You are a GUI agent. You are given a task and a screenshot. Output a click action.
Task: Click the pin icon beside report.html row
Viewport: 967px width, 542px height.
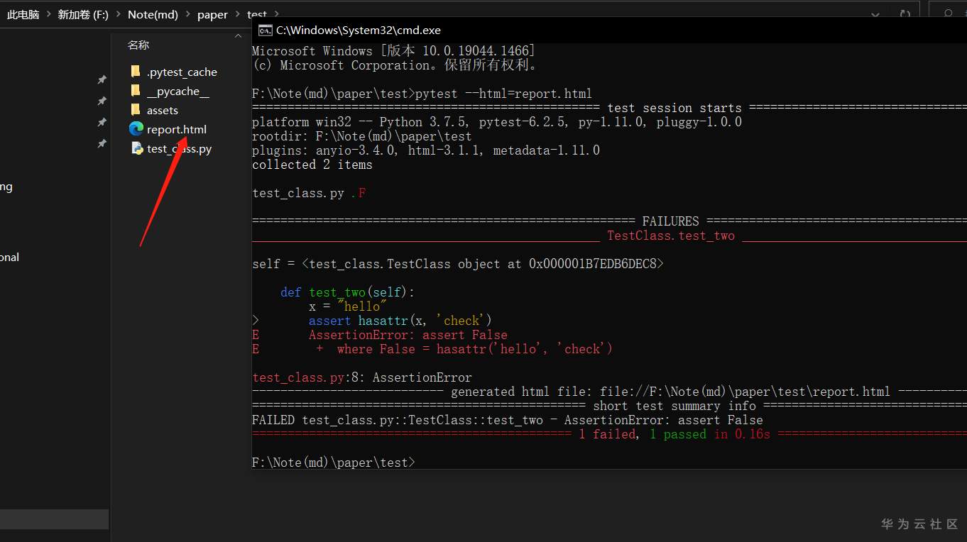(102, 143)
